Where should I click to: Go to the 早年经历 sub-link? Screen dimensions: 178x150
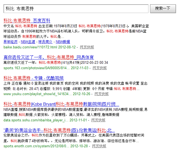coord(11,42)
